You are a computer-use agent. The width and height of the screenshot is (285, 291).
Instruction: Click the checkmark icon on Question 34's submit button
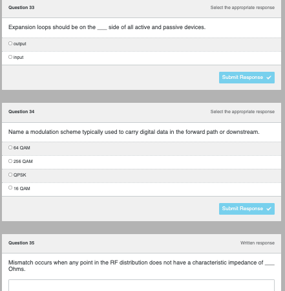pyautogui.click(x=269, y=209)
